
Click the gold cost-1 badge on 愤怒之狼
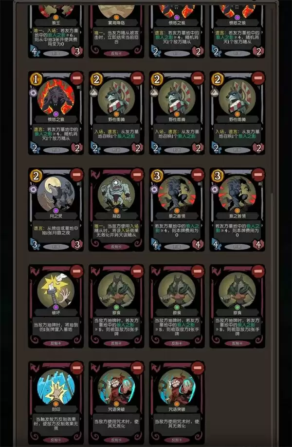click(x=36, y=79)
